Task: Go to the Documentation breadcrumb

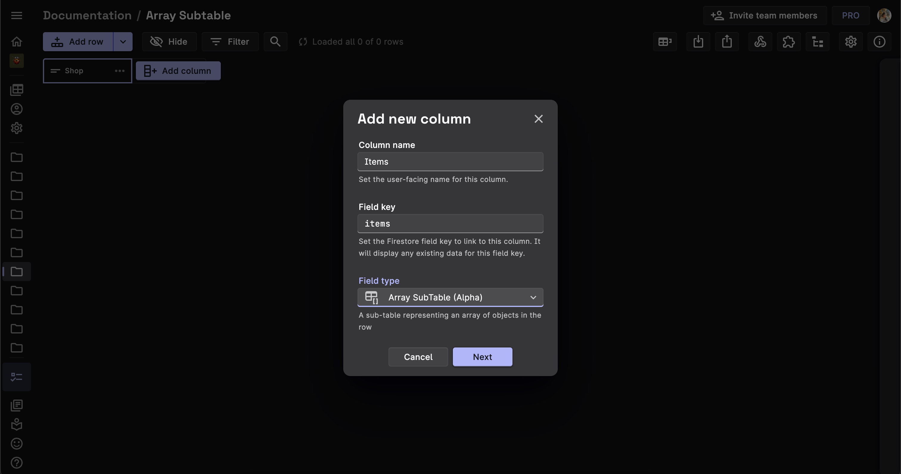Action: coord(87,15)
